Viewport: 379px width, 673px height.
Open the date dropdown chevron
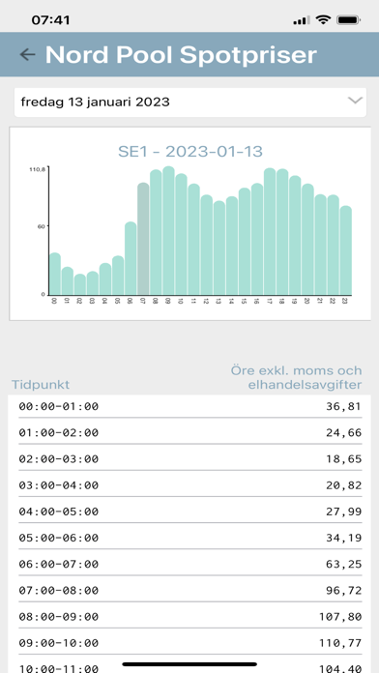point(355,101)
